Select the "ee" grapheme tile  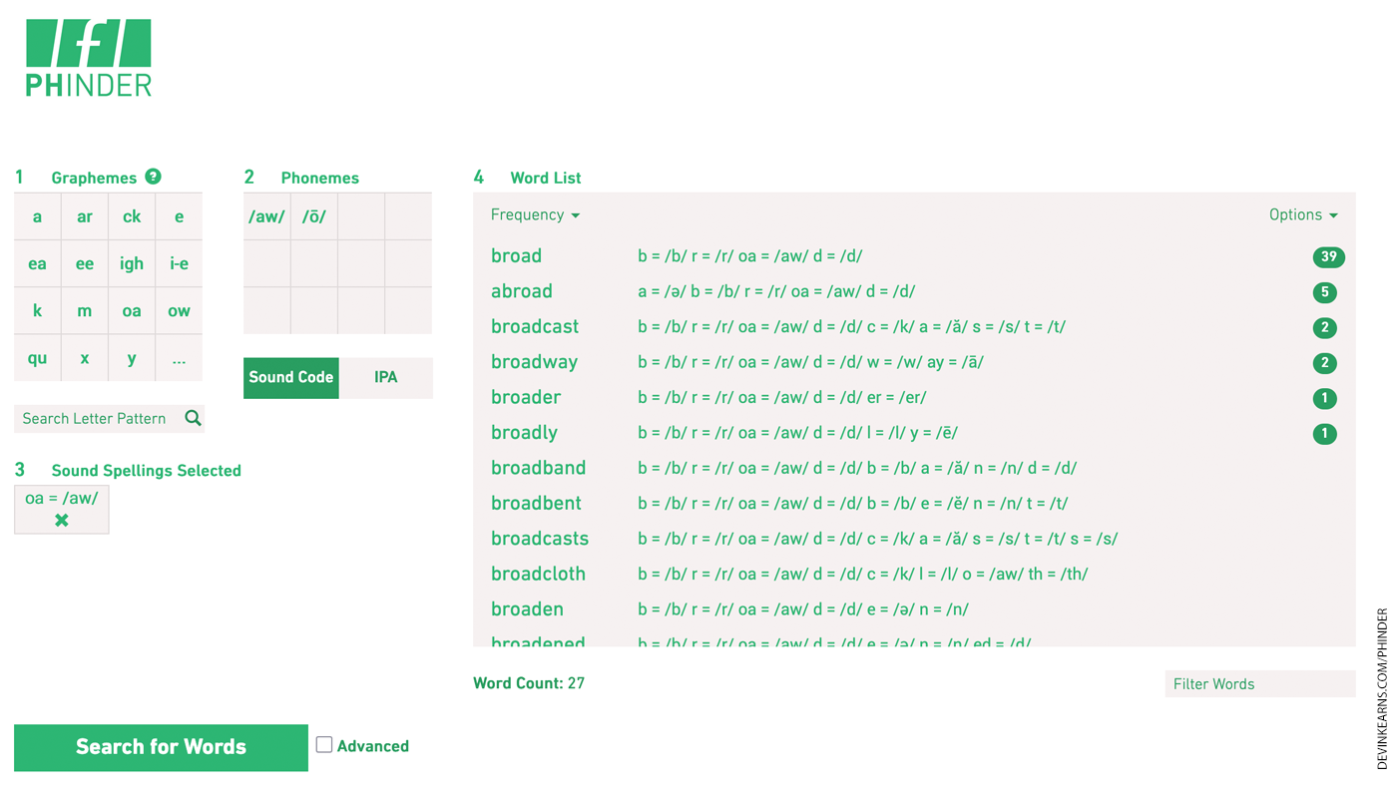pos(84,262)
